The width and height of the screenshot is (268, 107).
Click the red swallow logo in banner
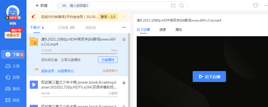[x=34, y=17]
